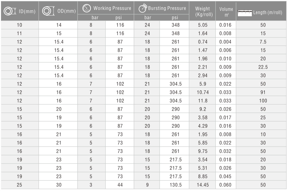Click the Bursting Pressure bar subheader

[x=148, y=18]
